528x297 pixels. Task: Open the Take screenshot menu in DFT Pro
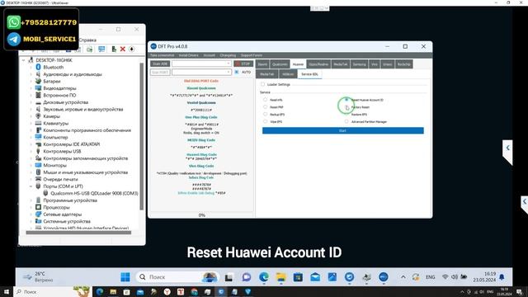click(x=162, y=55)
